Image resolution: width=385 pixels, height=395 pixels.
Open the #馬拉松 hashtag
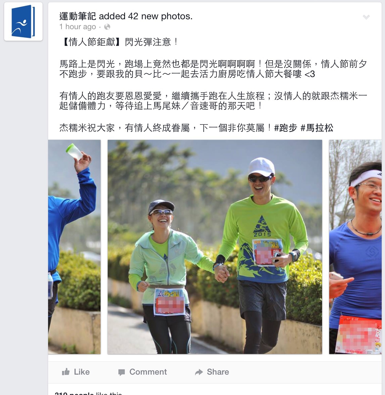pos(317,128)
